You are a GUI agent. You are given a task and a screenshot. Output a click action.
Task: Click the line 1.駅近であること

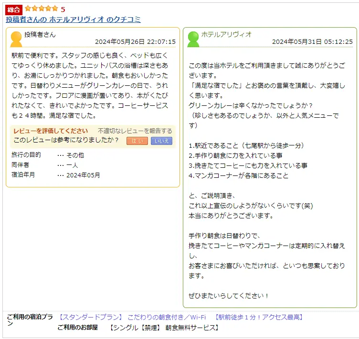click(246, 145)
